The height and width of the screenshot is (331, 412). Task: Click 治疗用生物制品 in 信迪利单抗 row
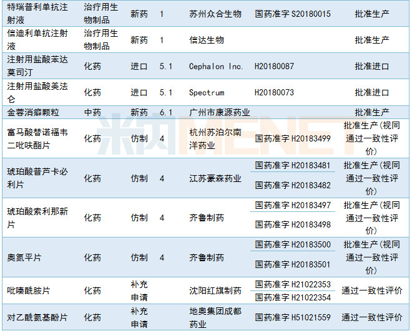pyautogui.click(x=101, y=40)
